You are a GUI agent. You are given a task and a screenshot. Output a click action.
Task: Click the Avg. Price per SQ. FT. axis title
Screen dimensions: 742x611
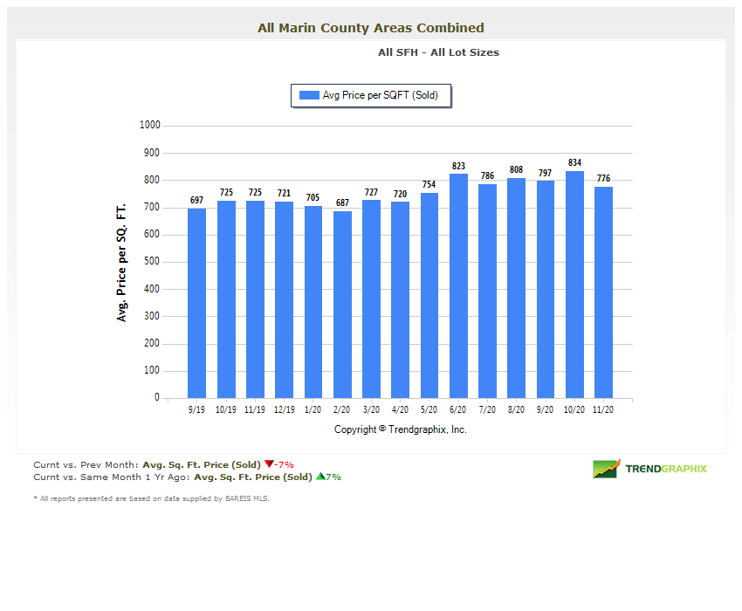(x=122, y=262)
